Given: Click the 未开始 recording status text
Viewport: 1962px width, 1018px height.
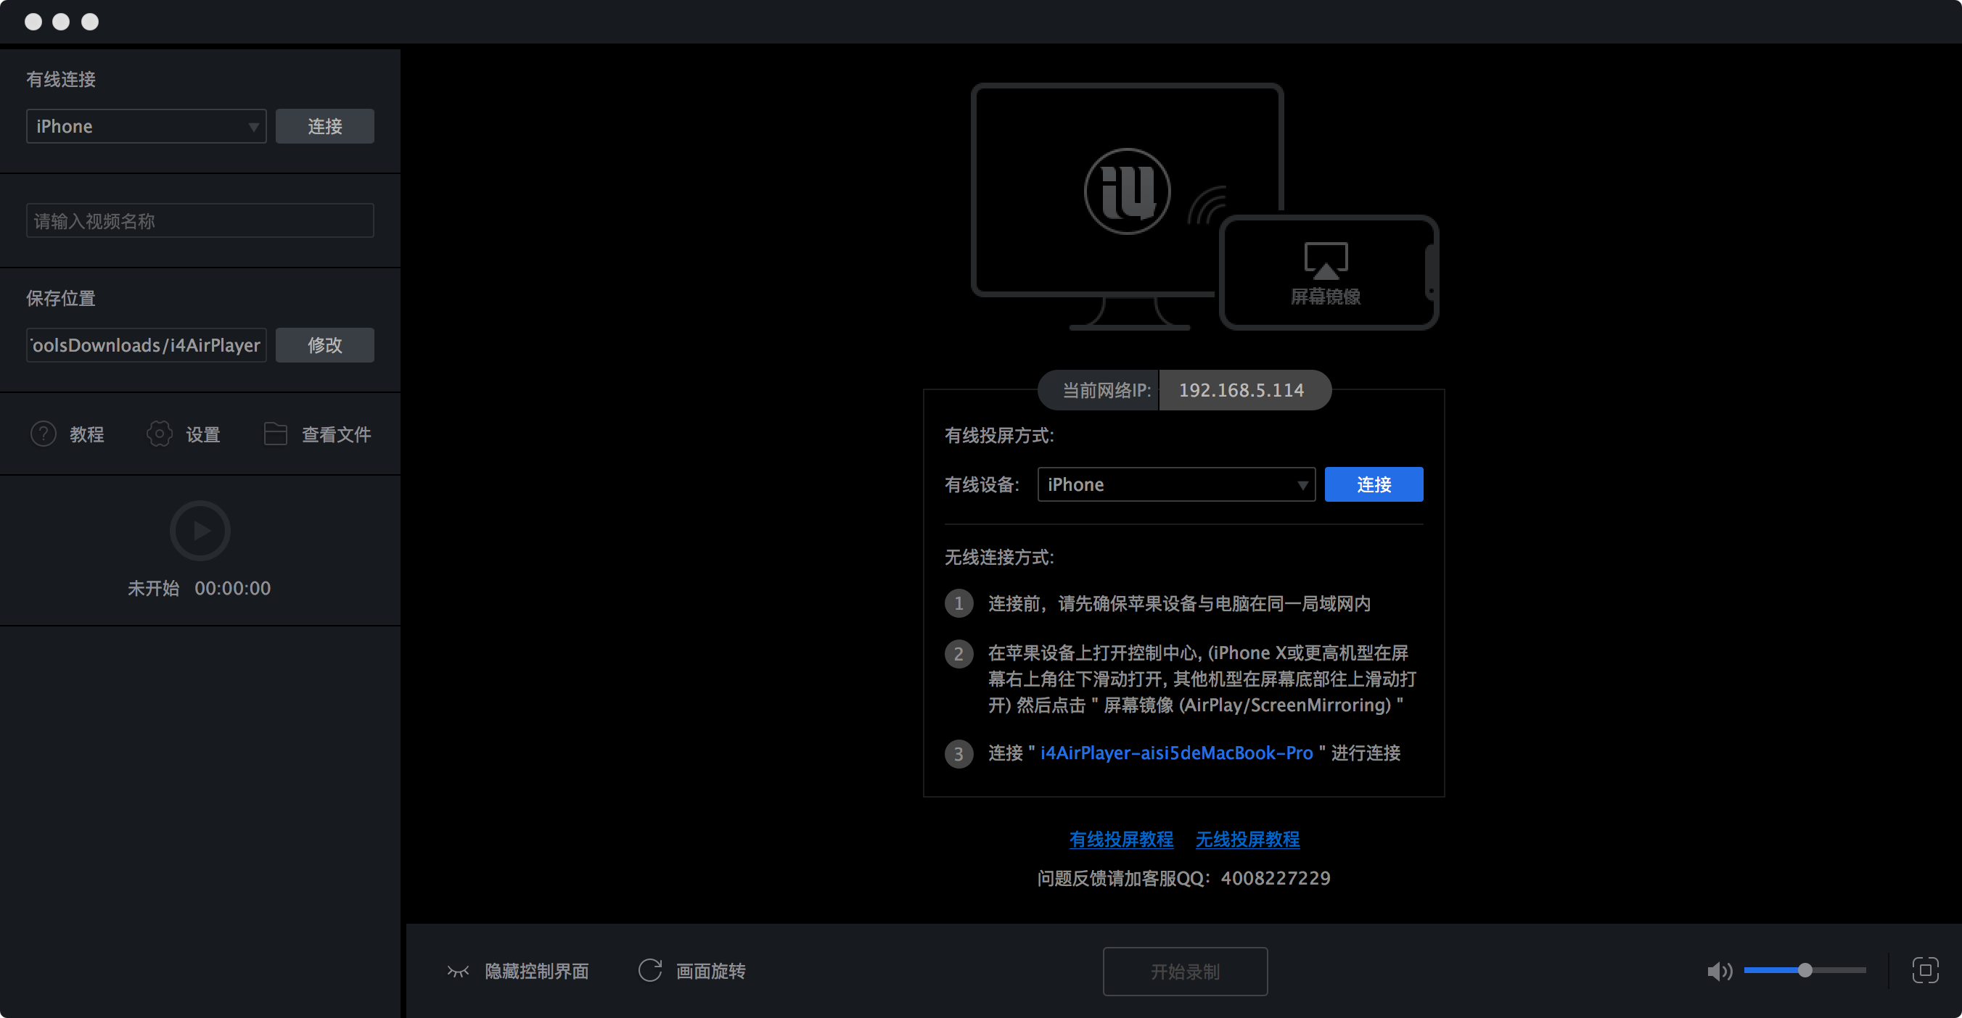Looking at the screenshot, I should click(x=153, y=588).
